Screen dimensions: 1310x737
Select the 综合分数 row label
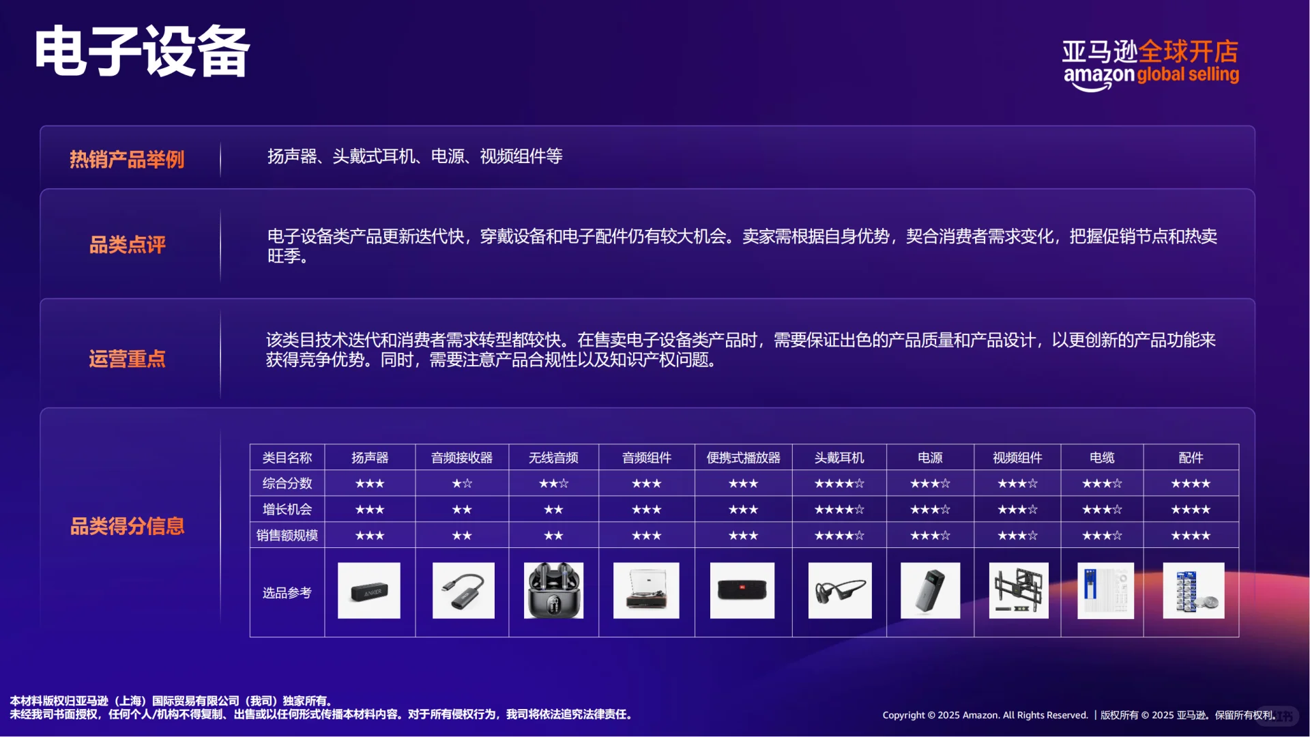pyautogui.click(x=287, y=483)
